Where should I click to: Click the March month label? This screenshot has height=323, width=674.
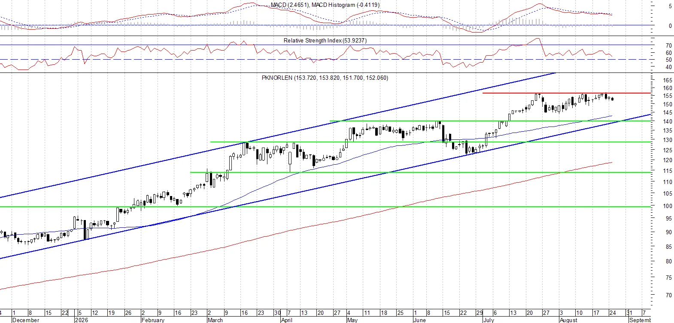215,320
